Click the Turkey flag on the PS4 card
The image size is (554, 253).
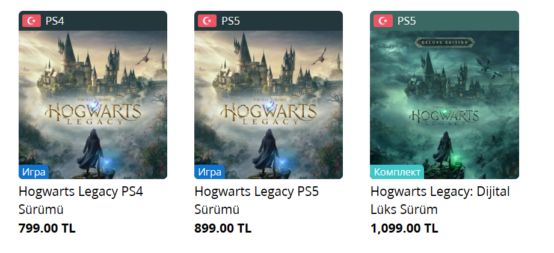(x=31, y=21)
